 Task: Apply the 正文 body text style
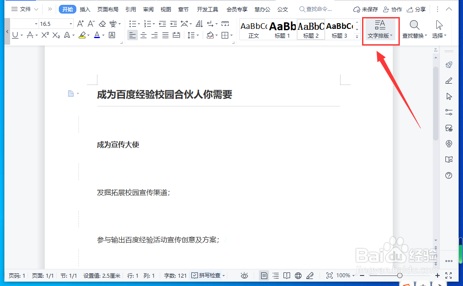[254, 30]
